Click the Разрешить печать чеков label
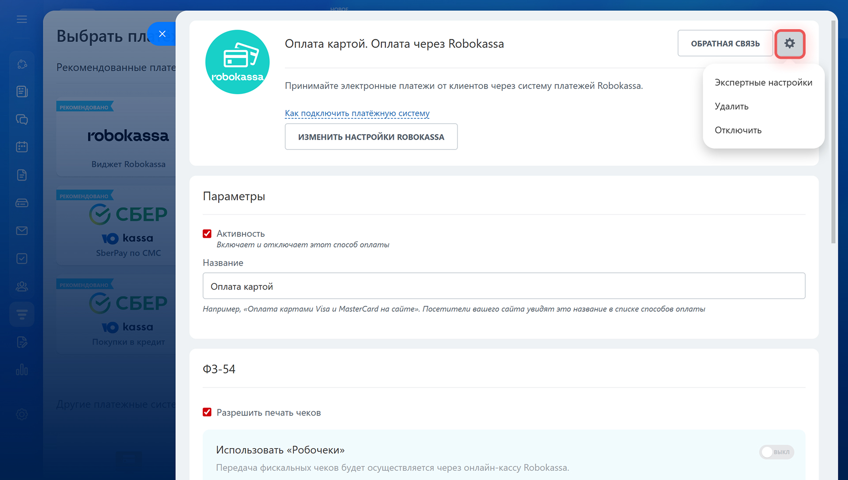848x480 pixels. (269, 413)
